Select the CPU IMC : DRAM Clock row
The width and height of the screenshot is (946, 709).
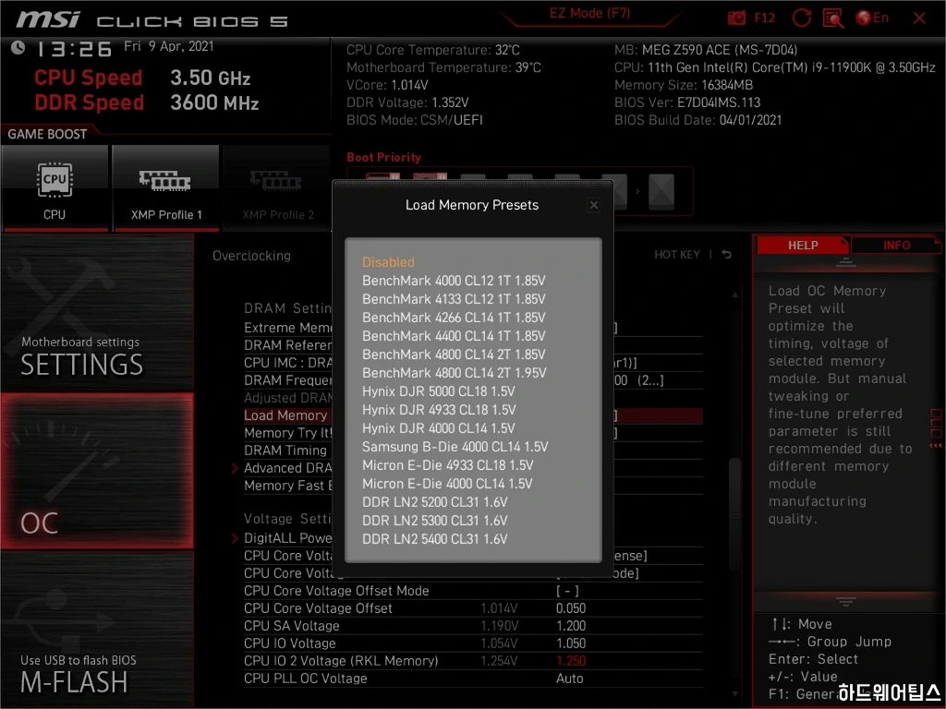(473, 363)
